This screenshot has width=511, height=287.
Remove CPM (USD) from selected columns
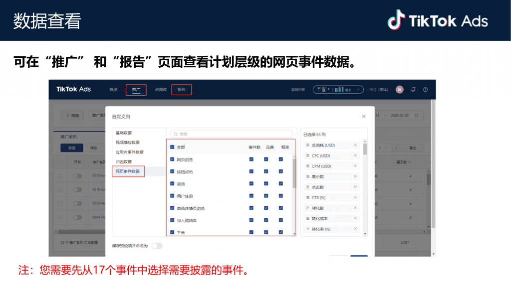(x=355, y=166)
